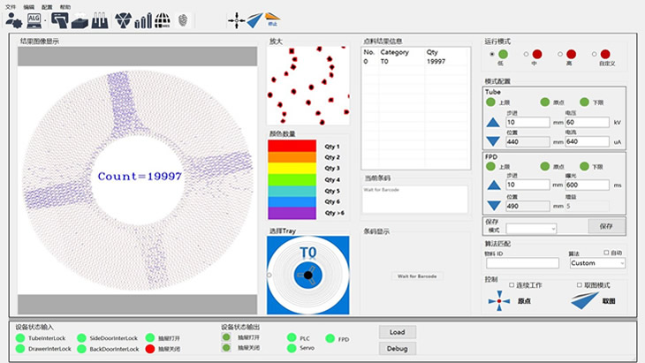The width and height of the screenshot is (645, 363).
Task: Move FPD down with the blue arrow
Action: coord(494,206)
